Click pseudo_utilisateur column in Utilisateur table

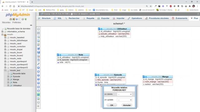point(114,34)
